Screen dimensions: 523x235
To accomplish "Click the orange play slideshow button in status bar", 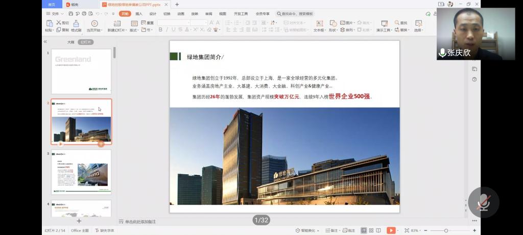I will click(391, 230).
